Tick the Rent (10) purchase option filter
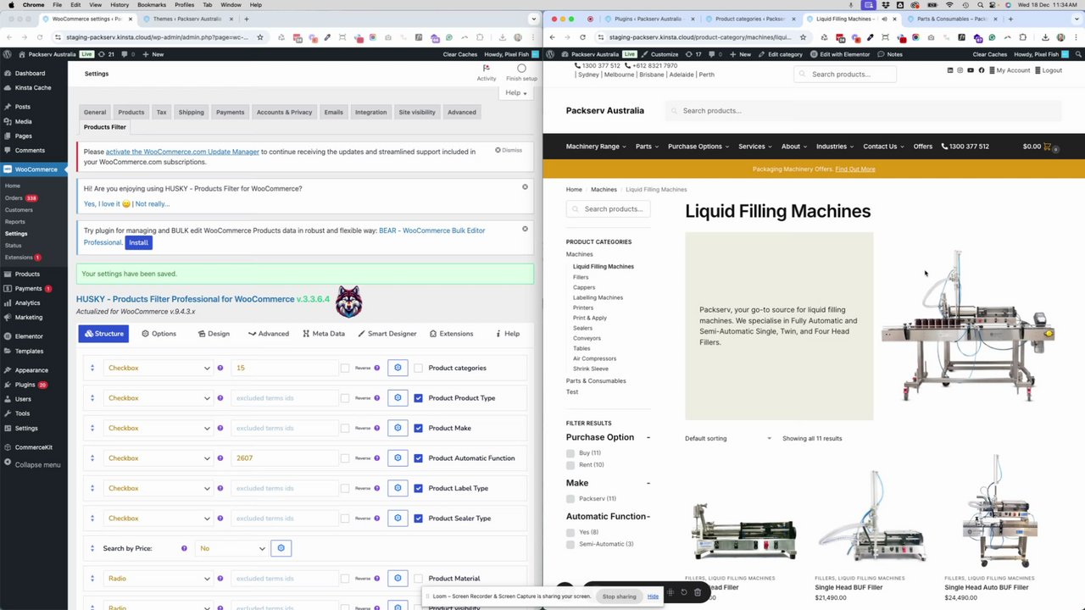 [x=570, y=465]
